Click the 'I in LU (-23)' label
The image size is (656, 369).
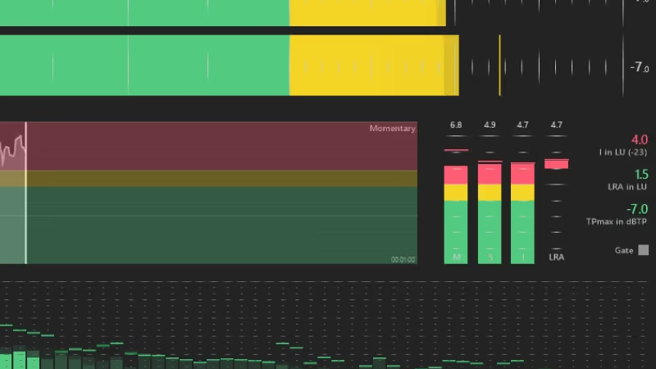coord(623,153)
